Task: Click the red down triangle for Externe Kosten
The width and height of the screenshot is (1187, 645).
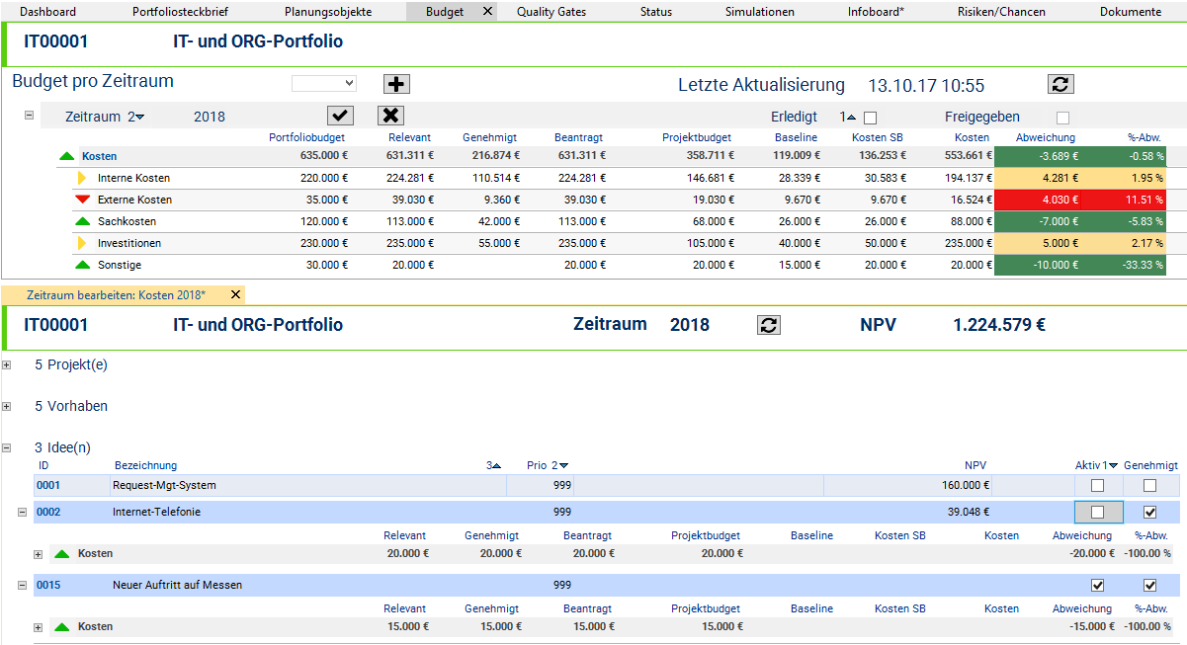Action: tap(82, 200)
